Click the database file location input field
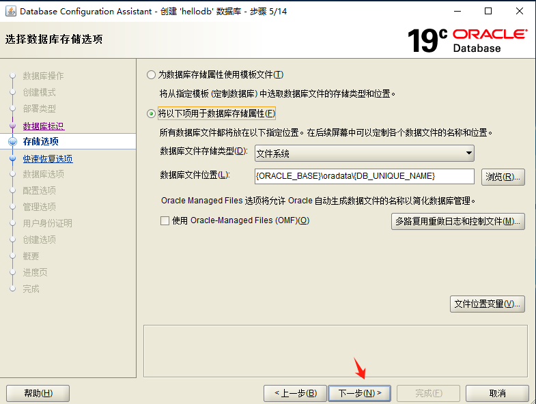The width and height of the screenshot is (536, 404). click(365, 176)
